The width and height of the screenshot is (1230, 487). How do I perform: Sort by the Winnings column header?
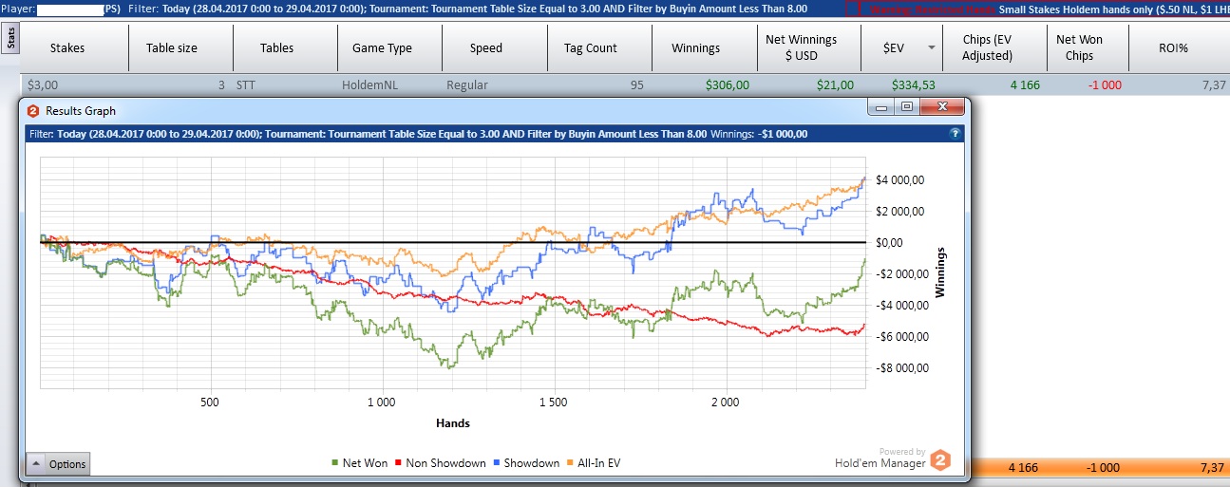(695, 47)
